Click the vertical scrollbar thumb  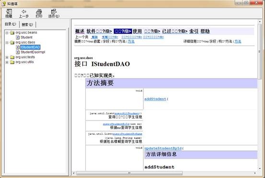[259, 52]
